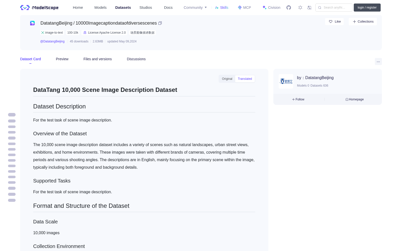Click the updated May 09,2024 text
The height and width of the screenshot is (251, 402).
tap(122, 41)
